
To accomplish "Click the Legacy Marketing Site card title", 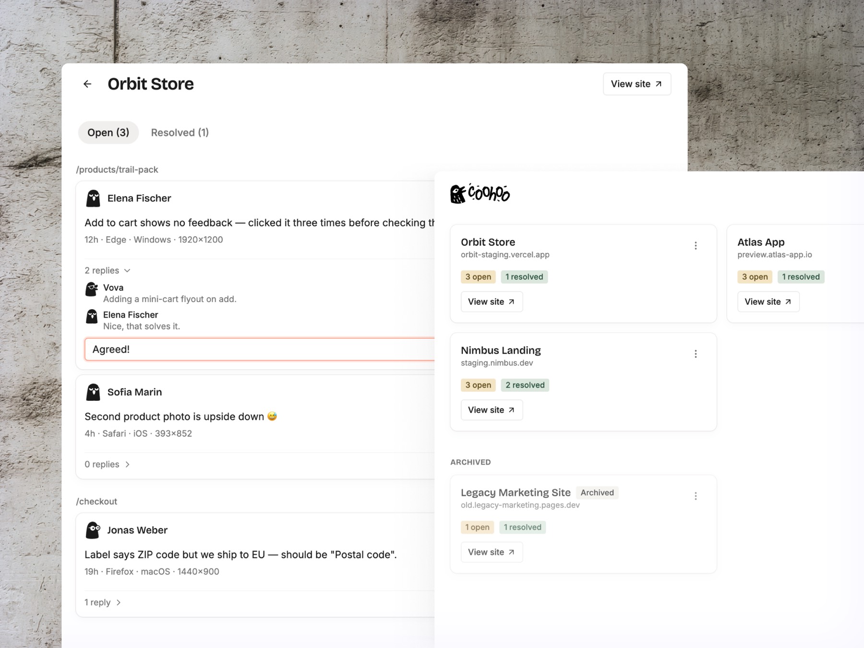I will coord(516,493).
